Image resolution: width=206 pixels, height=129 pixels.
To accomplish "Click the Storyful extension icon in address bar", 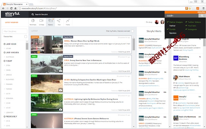I will [x=187, y=8].
